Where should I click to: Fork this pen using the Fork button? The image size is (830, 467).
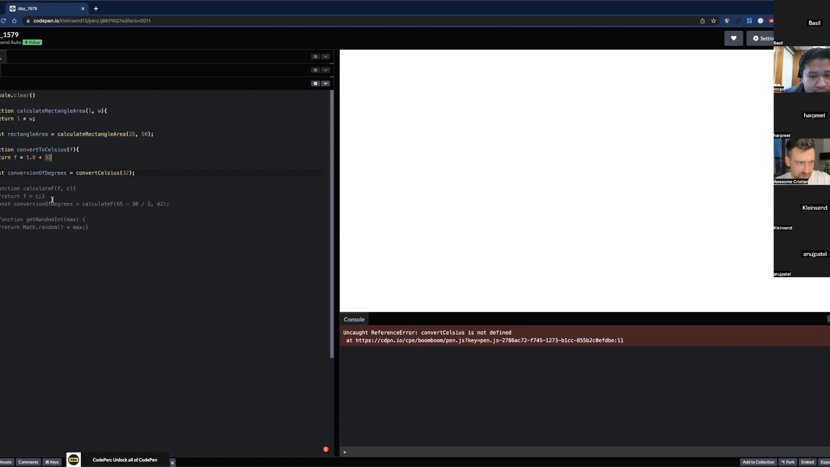pos(788,462)
